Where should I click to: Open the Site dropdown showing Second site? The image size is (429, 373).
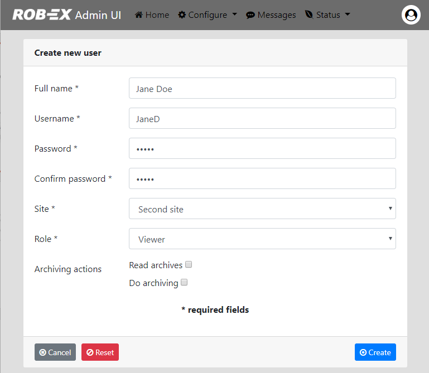(262, 209)
